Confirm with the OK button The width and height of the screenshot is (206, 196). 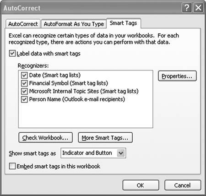(x=141, y=185)
